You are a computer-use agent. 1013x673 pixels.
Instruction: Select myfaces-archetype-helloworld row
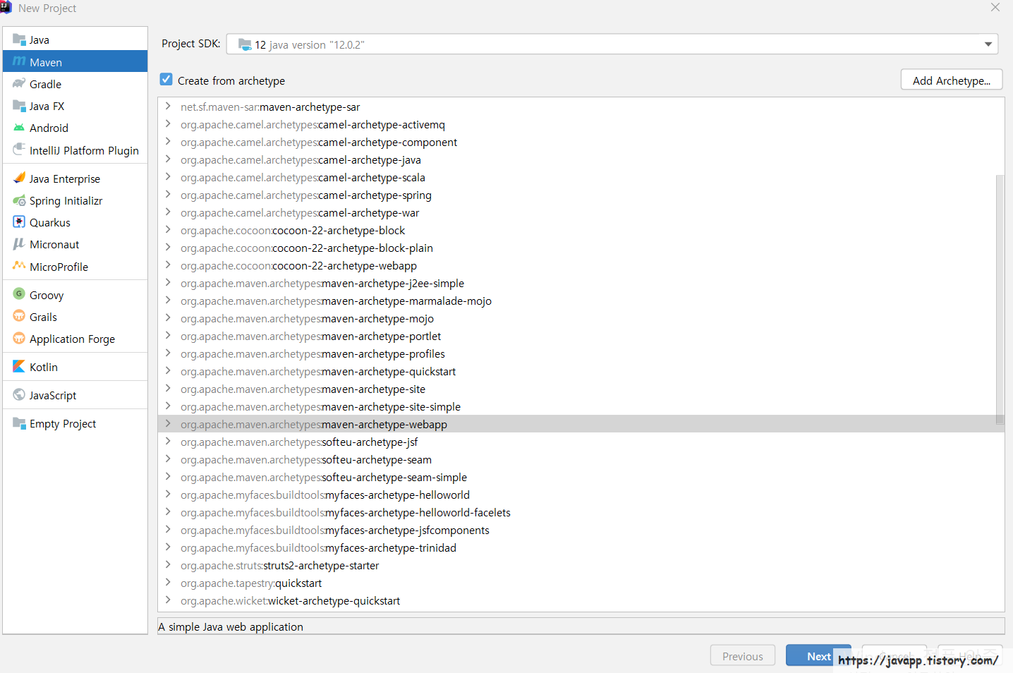pos(581,495)
